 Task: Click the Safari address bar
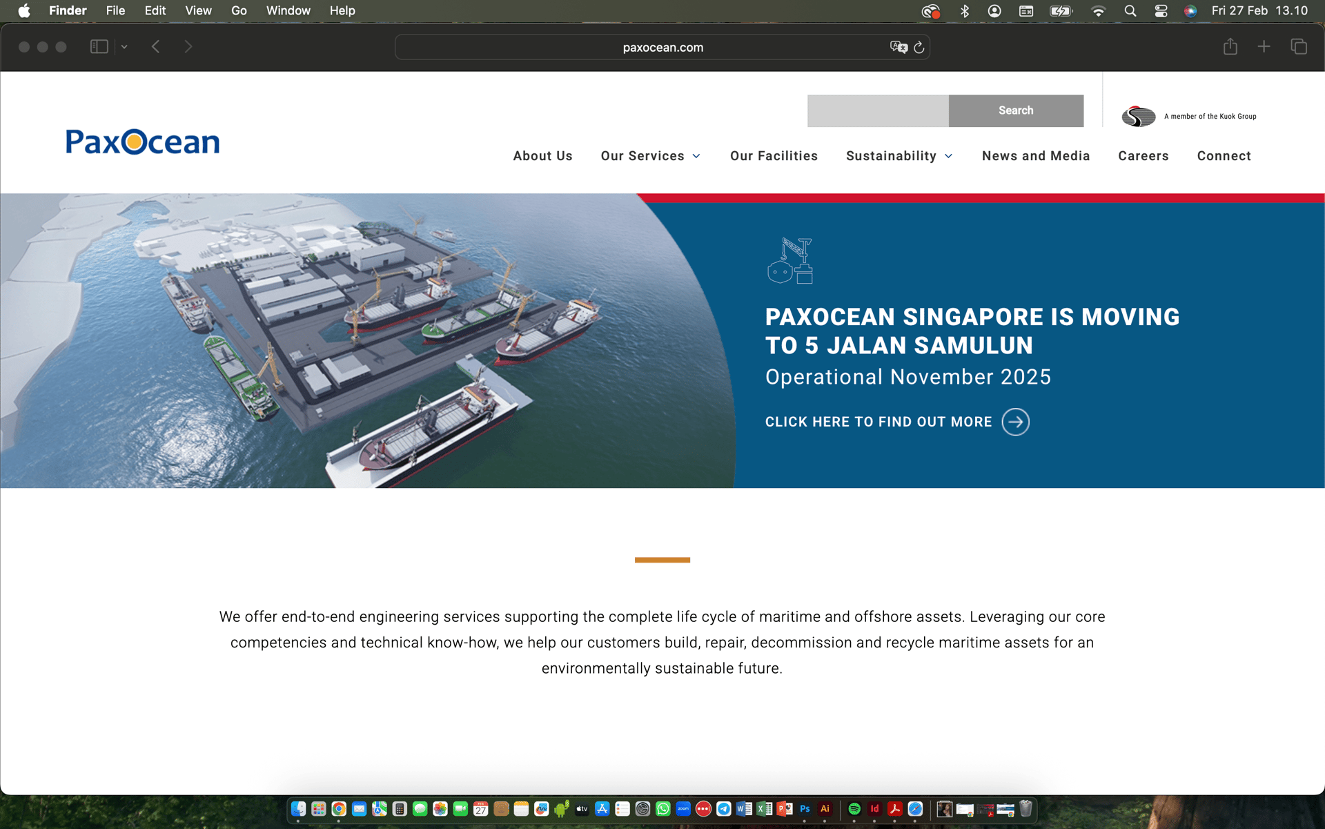tap(662, 48)
